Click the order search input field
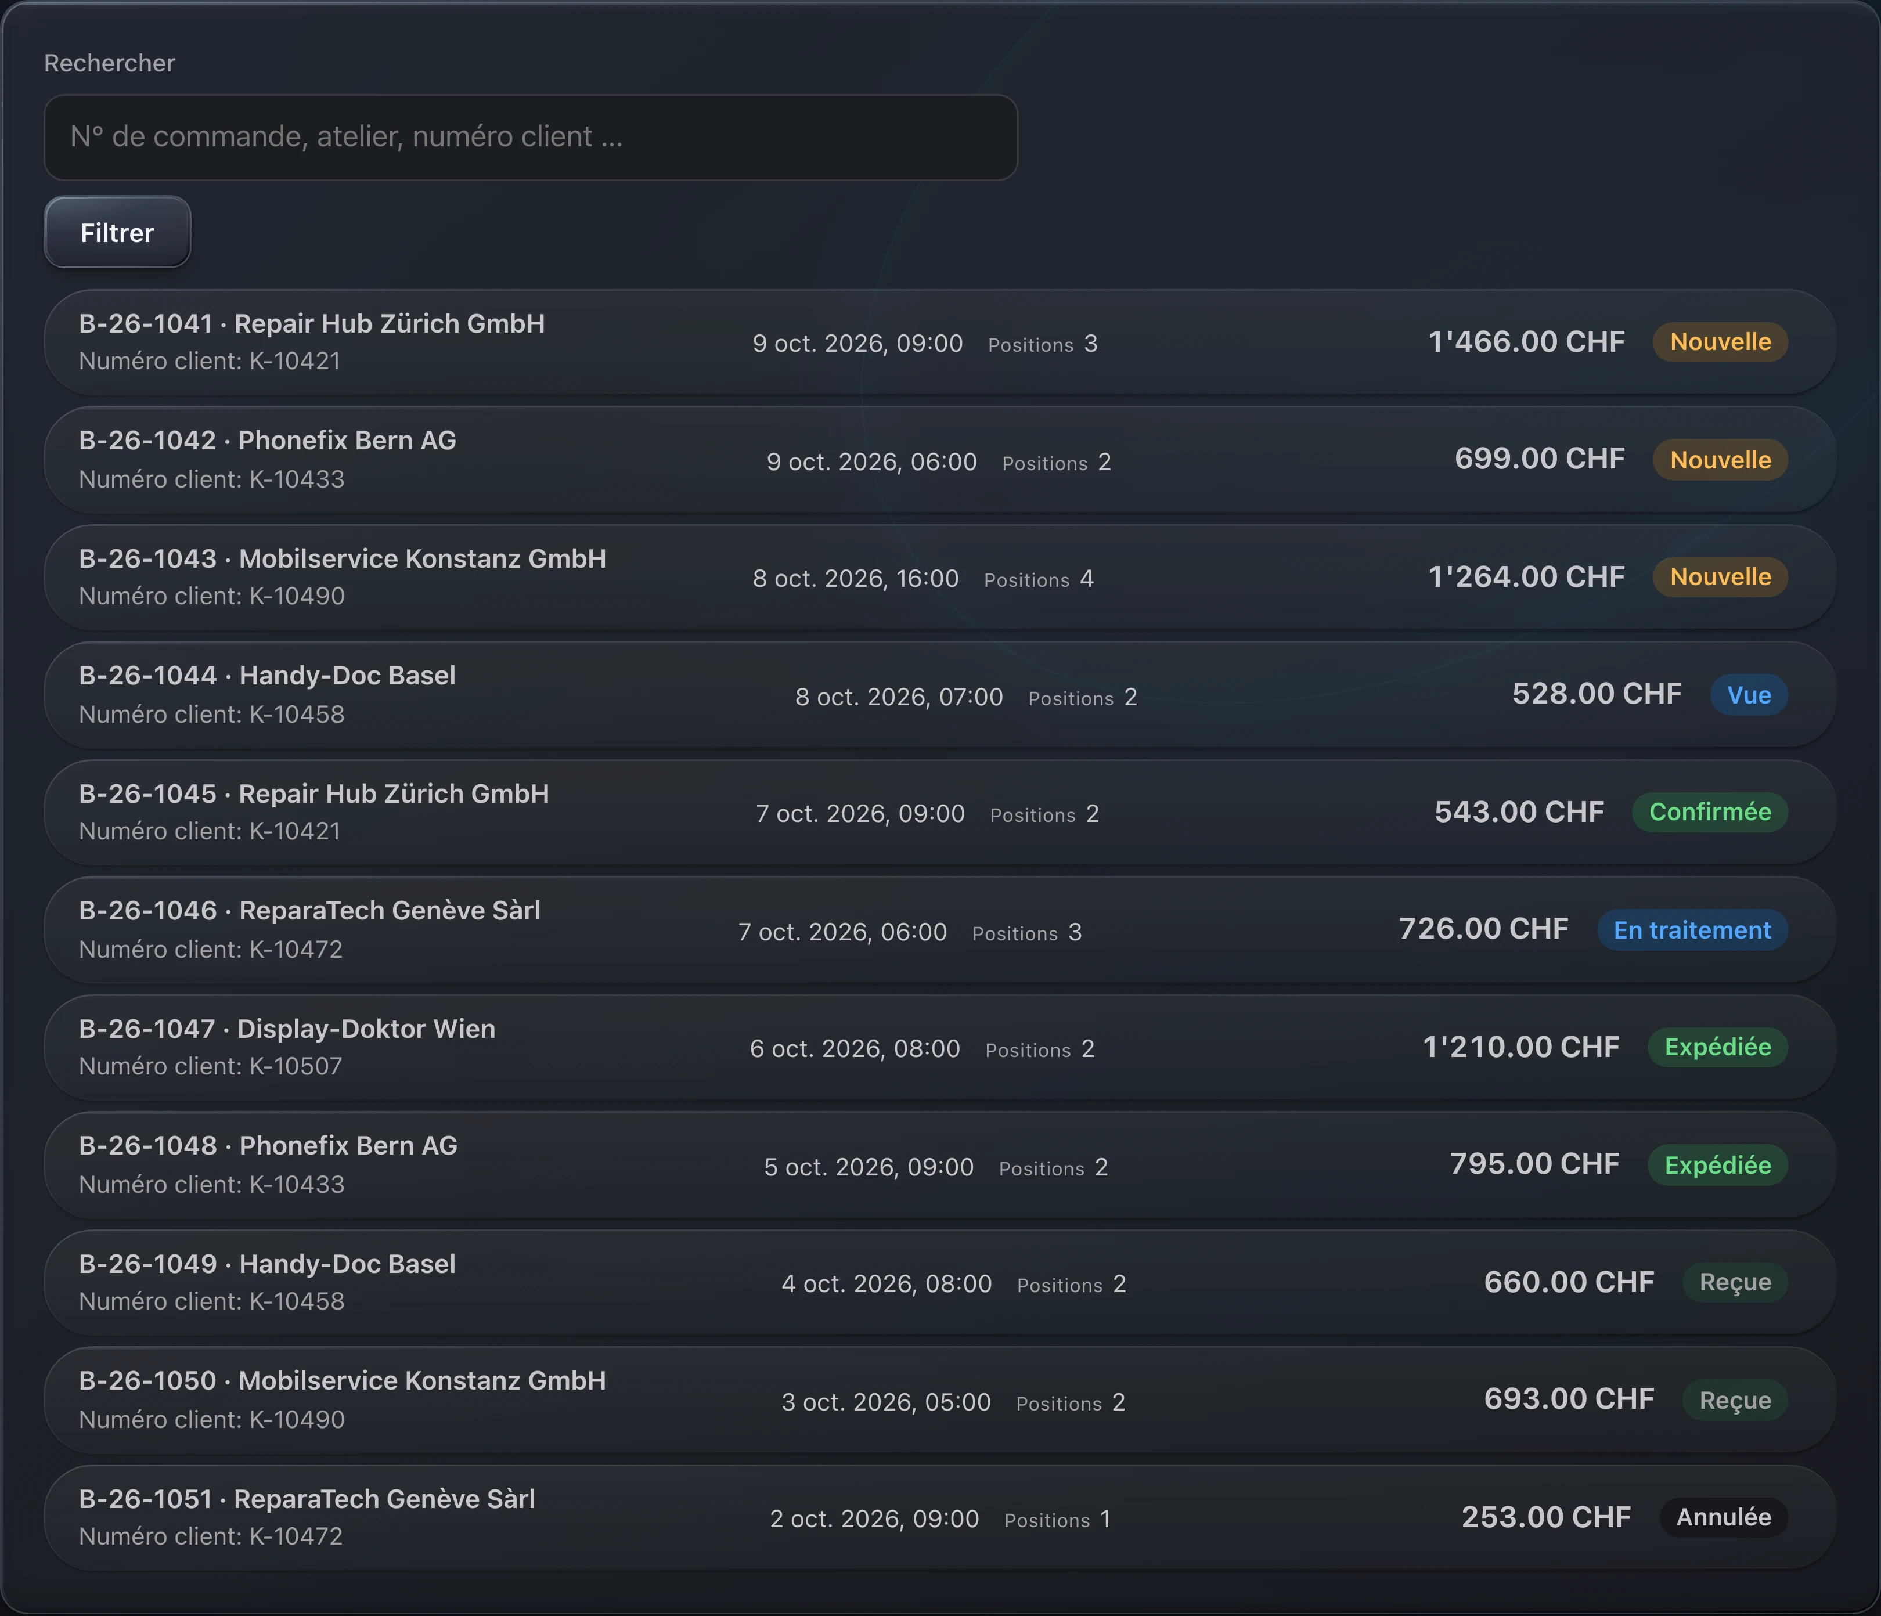The image size is (1881, 1616). coord(531,137)
